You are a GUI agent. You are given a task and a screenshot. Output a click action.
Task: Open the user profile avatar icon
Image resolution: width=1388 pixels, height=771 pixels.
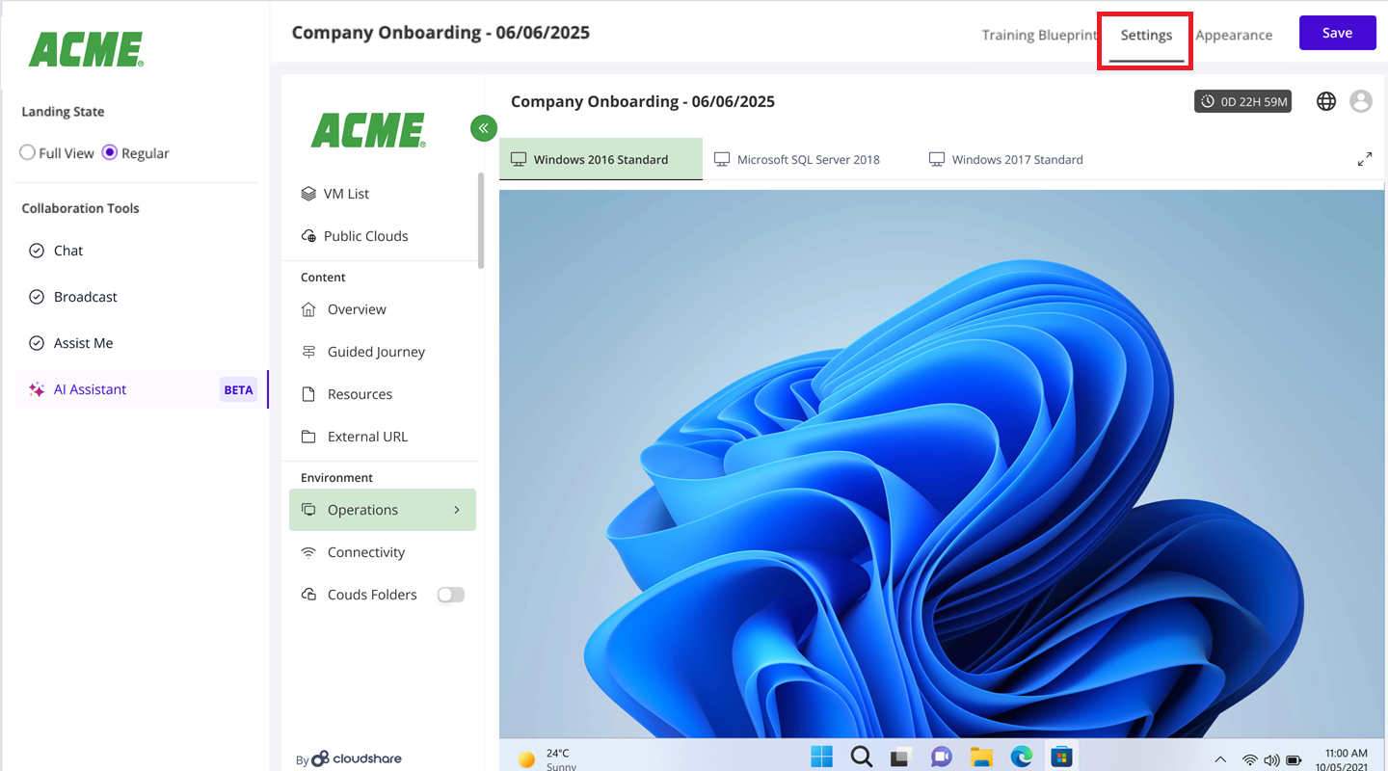pos(1361,101)
